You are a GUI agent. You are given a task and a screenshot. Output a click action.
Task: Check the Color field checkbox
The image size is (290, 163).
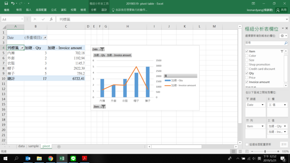pos(247,56)
